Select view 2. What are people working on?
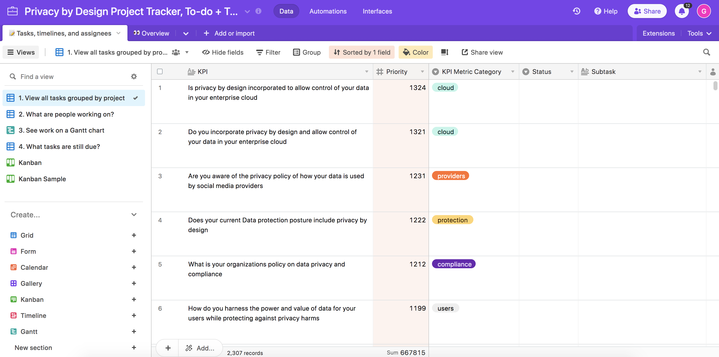Screen dimensions: 719x357 pos(74,114)
